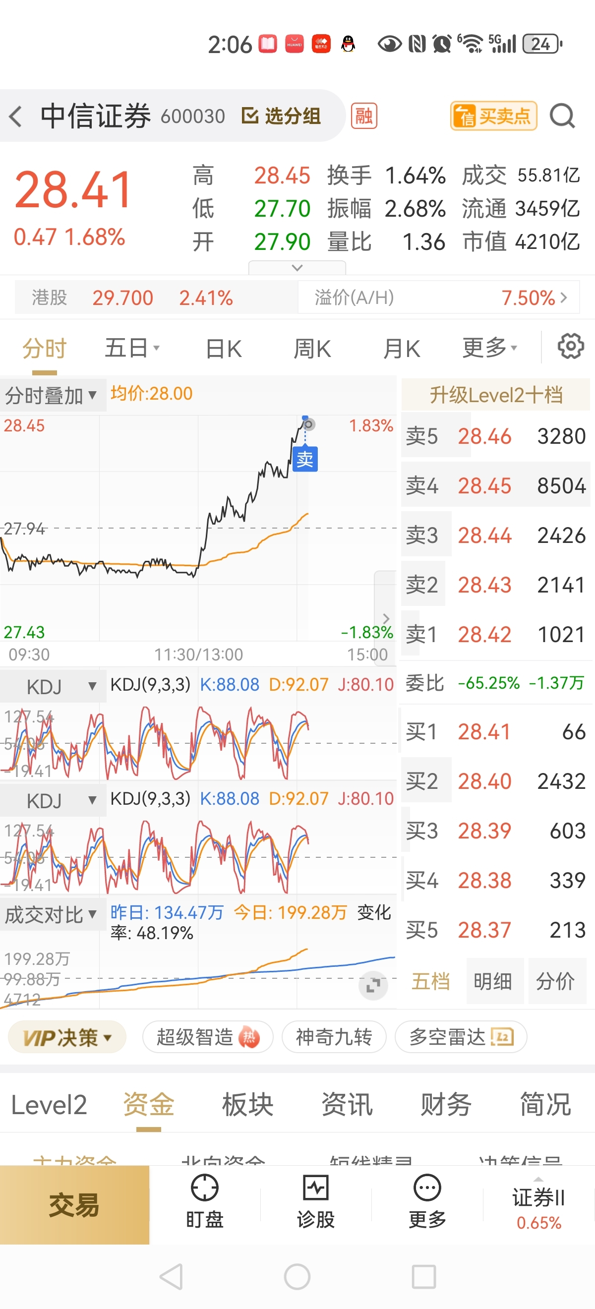This screenshot has height=1309, width=595.
Task: Select the 买2 28.40 order row
Action: [496, 781]
